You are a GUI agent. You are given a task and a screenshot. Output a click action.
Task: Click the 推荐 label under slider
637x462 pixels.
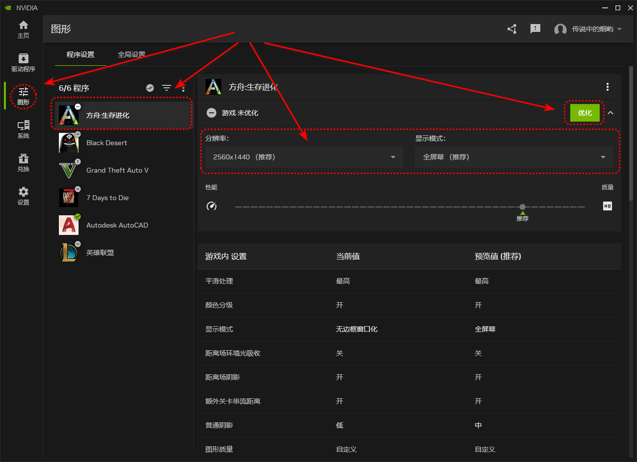pos(523,219)
